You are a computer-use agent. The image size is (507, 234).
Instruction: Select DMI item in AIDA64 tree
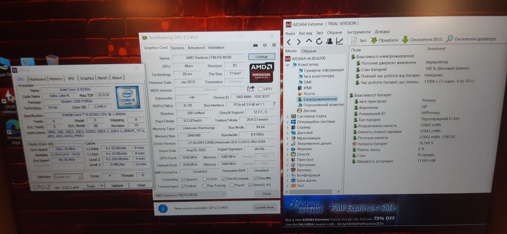[x=305, y=82]
